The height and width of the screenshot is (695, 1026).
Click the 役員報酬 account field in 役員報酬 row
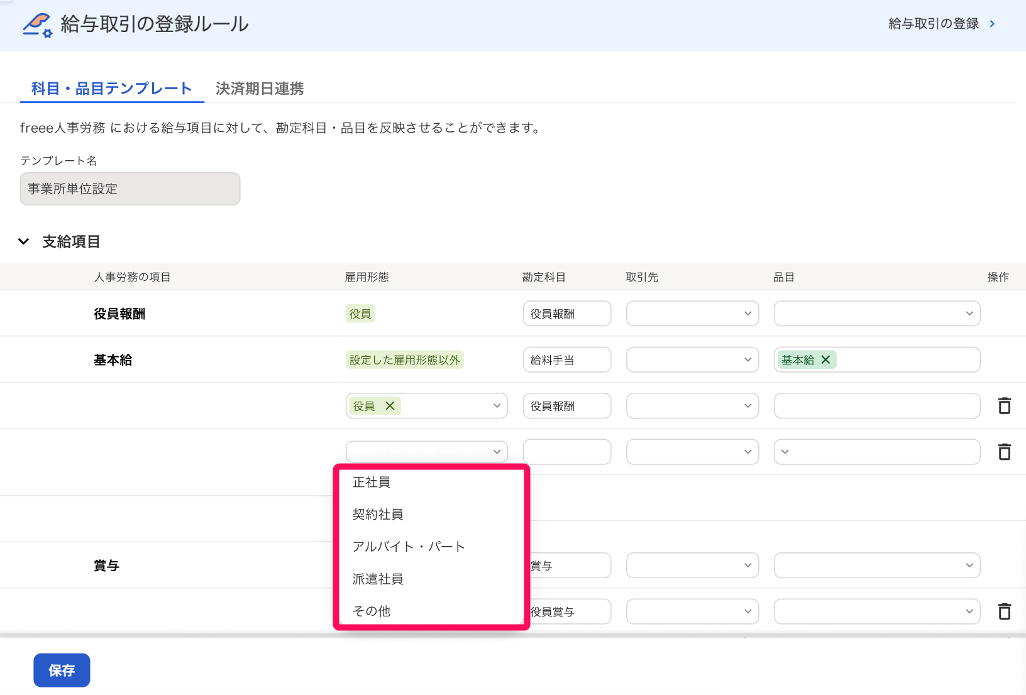567,314
